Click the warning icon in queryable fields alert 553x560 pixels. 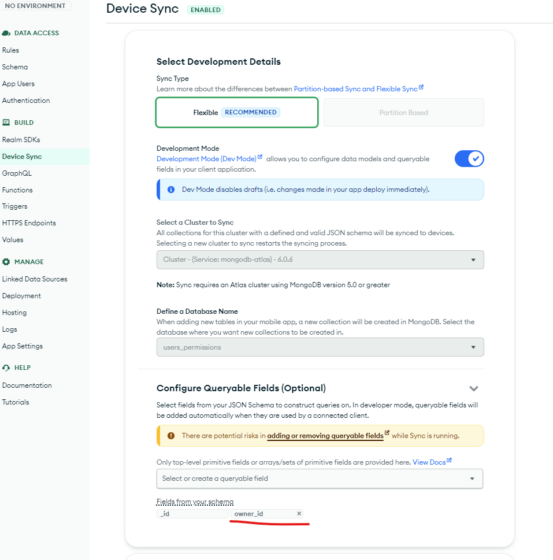tap(171, 436)
